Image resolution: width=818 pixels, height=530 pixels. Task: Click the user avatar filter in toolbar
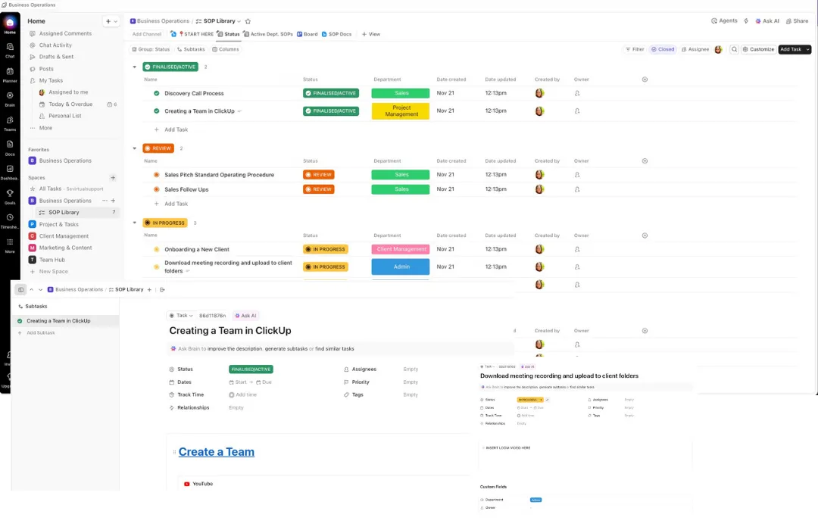coord(718,49)
